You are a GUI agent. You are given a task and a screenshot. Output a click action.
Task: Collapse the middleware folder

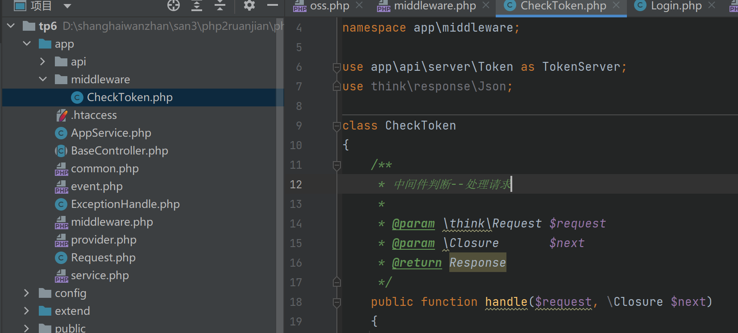(43, 79)
